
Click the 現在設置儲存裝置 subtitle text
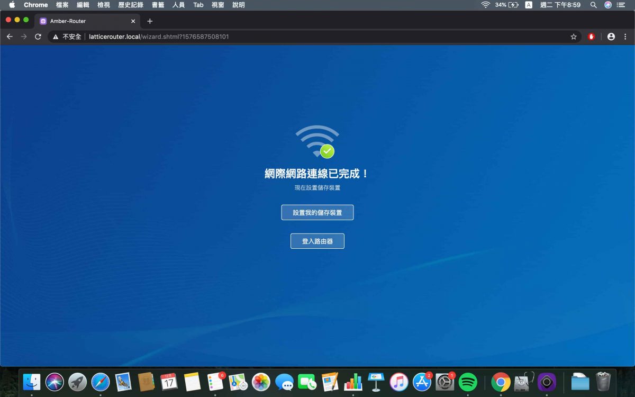(317, 188)
